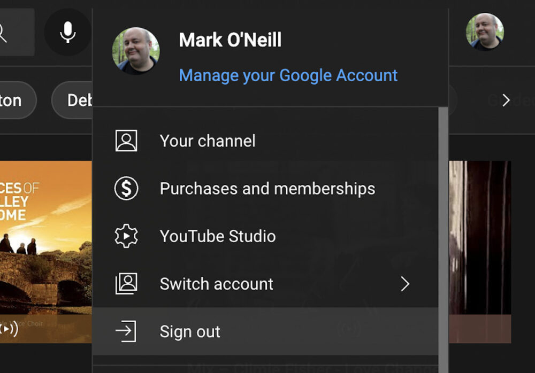Click the profile photo beside Mark O'Neill
Image resolution: width=535 pixels, height=373 pixels.
coord(135,51)
